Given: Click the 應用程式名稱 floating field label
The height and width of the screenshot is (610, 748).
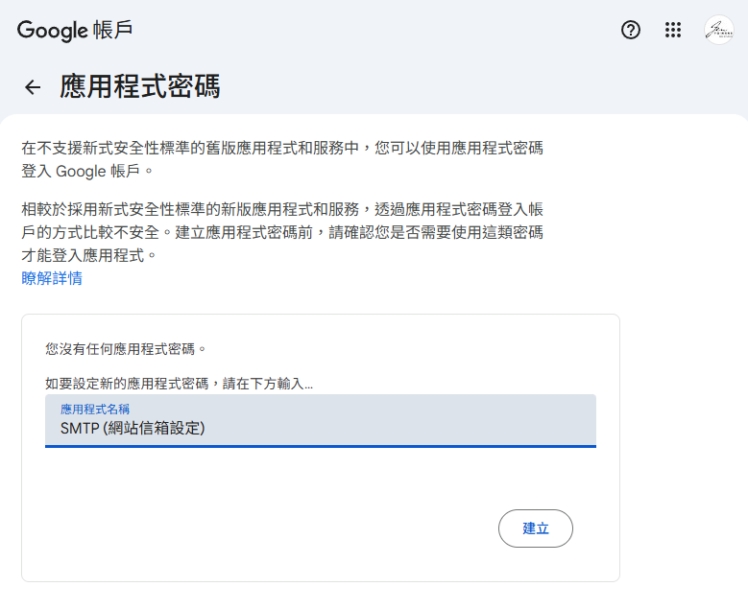Looking at the screenshot, I should click(x=95, y=409).
